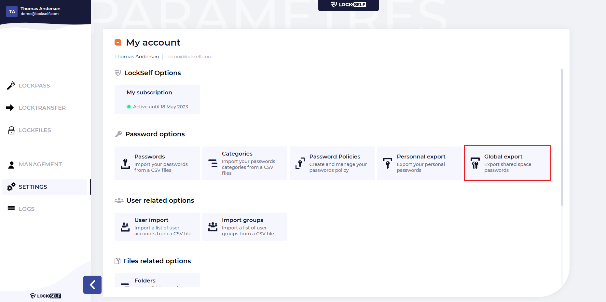
Task: Collapse the sidebar with the chevron button
Action: (x=92, y=285)
